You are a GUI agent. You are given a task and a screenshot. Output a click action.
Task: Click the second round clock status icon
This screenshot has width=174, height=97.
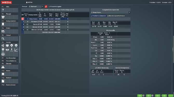tap(152, 95)
